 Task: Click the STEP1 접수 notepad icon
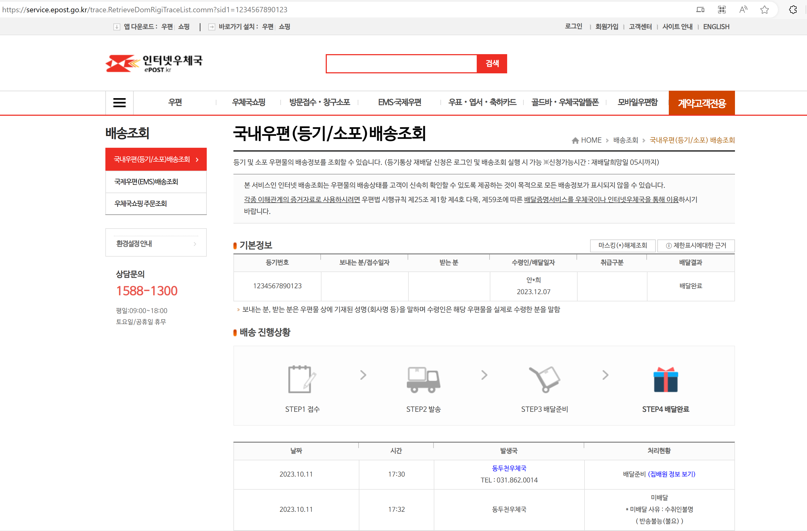pos(302,380)
